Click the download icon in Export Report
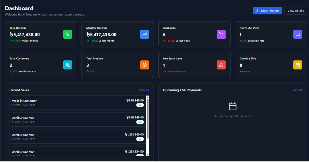This screenshot has height=162, width=309. pos(257,11)
